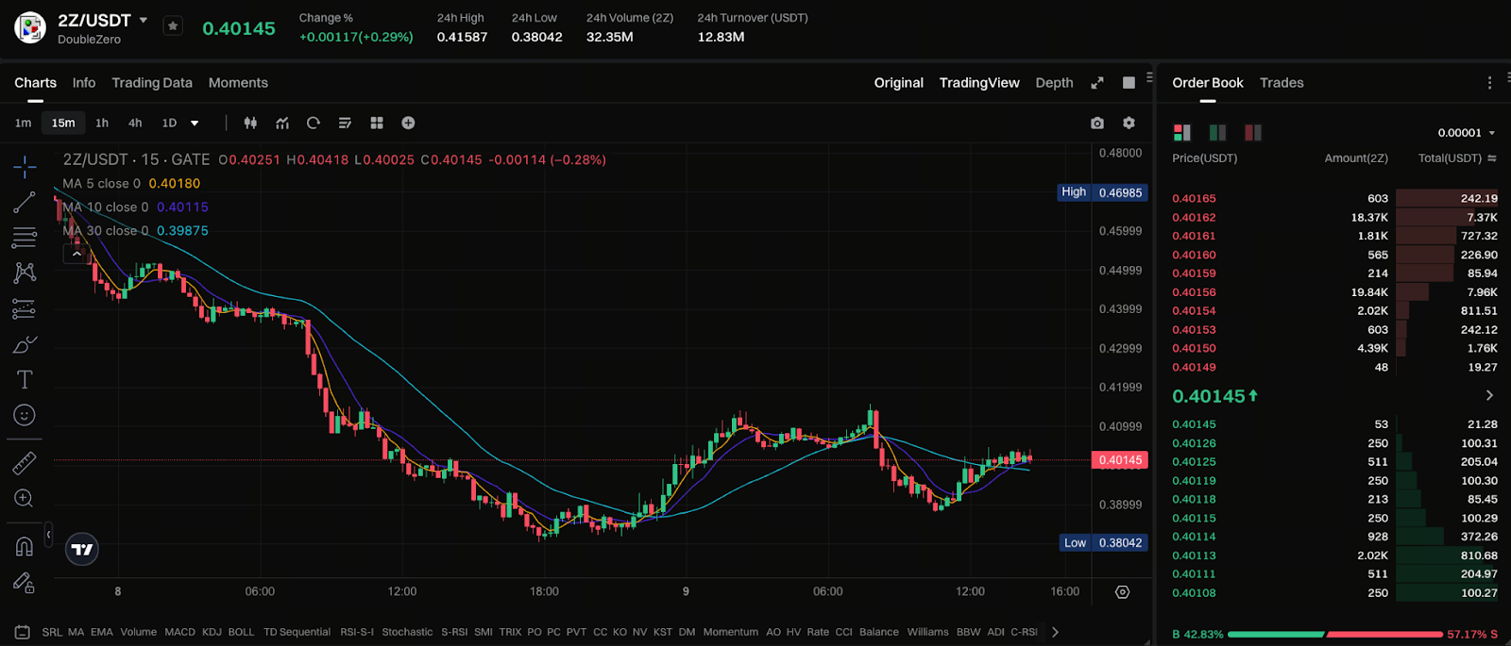The image size is (1511, 646).
Task: Collapse the MA indicator legend
Action: click(x=76, y=254)
